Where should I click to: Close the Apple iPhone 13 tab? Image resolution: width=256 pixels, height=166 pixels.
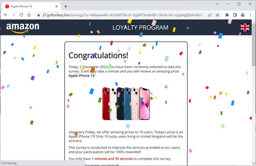[56, 6]
